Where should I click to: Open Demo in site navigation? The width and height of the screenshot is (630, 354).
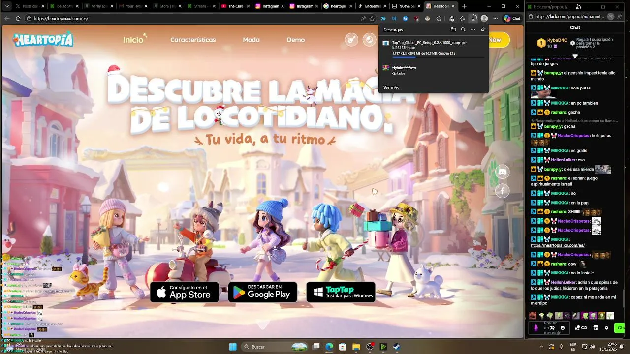(x=296, y=40)
